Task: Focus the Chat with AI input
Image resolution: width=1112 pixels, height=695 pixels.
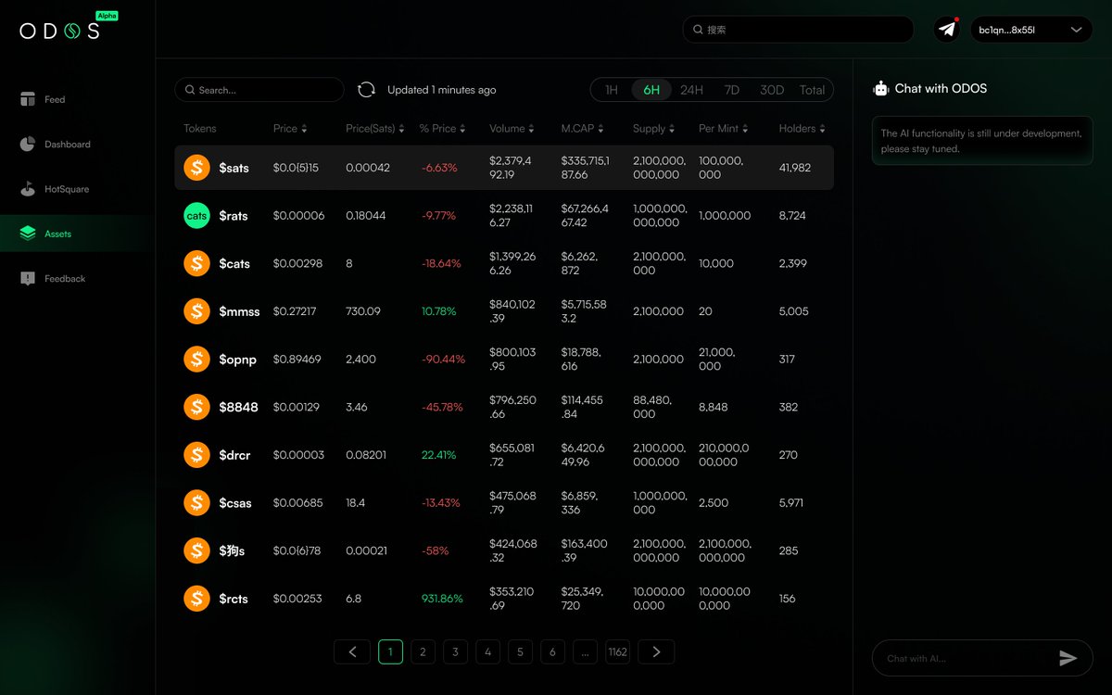Action: pyautogui.click(x=982, y=658)
